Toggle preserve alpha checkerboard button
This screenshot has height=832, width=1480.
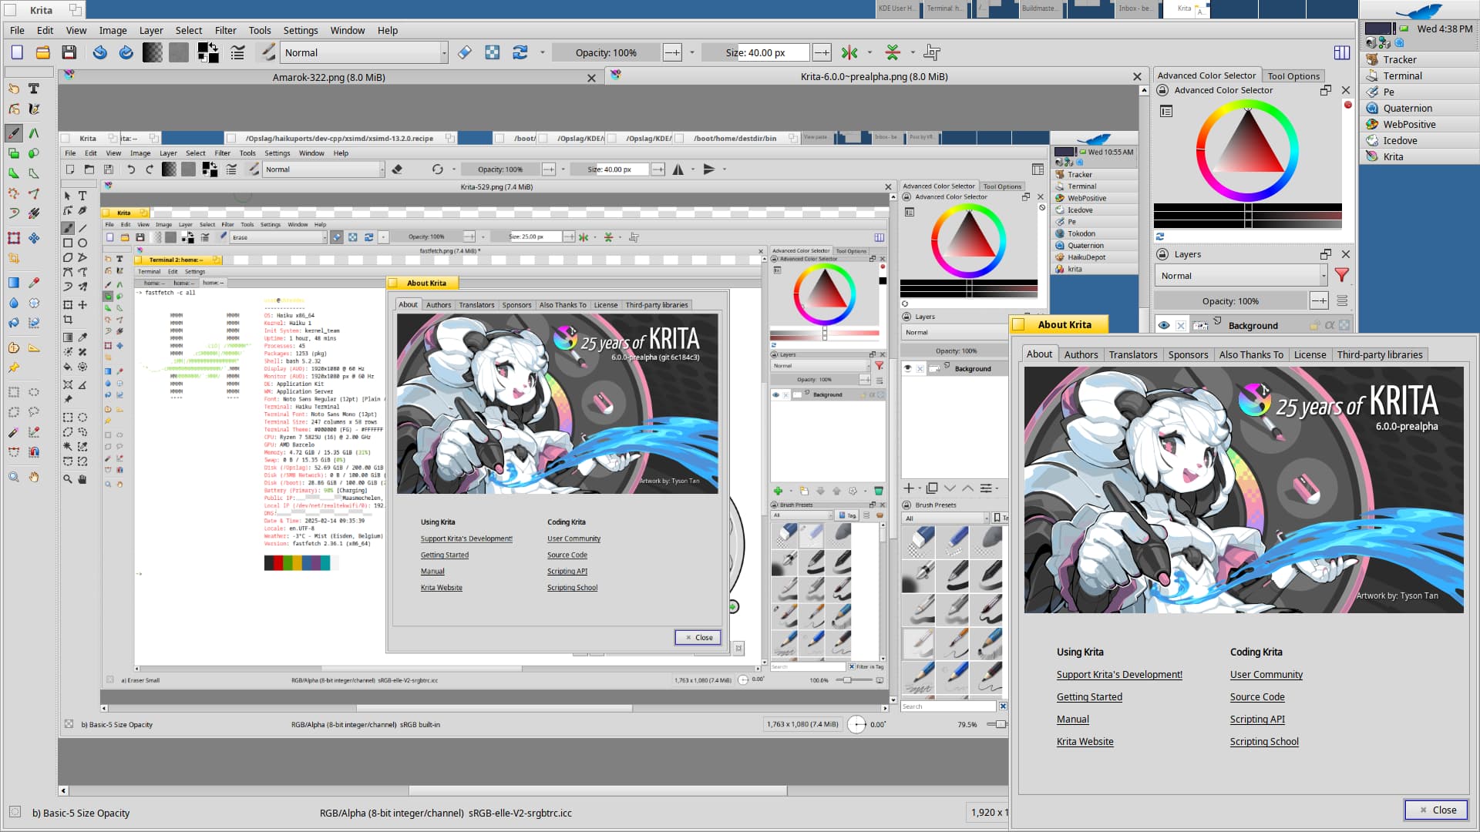(x=492, y=52)
